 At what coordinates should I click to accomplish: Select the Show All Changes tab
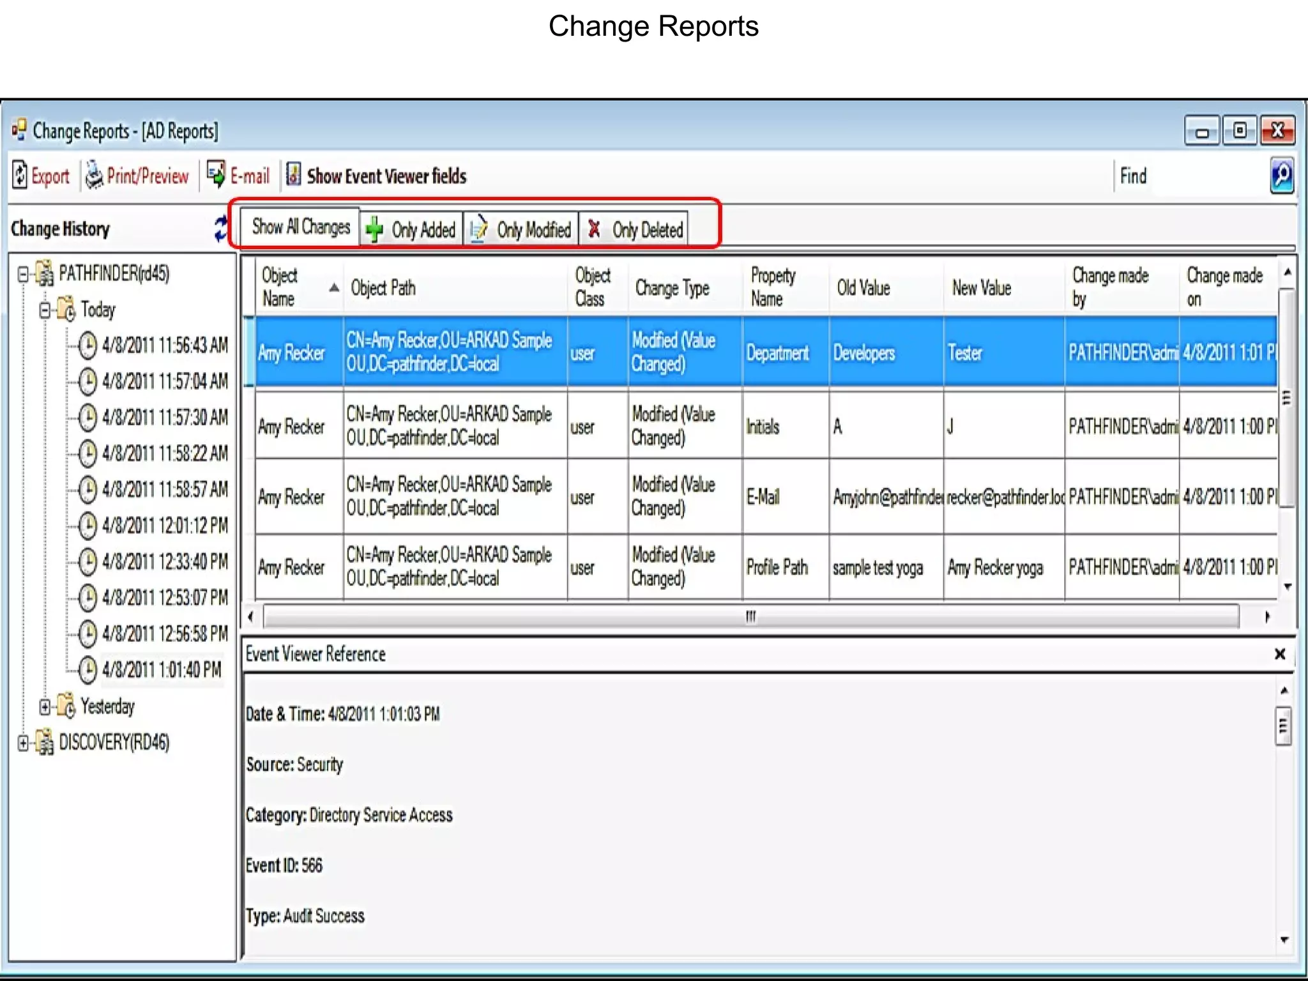click(x=300, y=227)
